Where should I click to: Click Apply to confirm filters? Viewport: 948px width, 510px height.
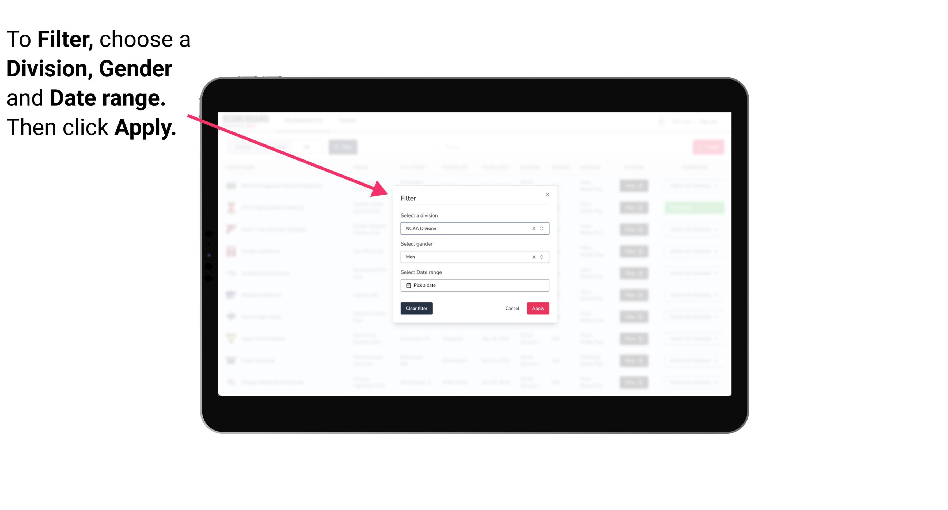click(537, 309)
